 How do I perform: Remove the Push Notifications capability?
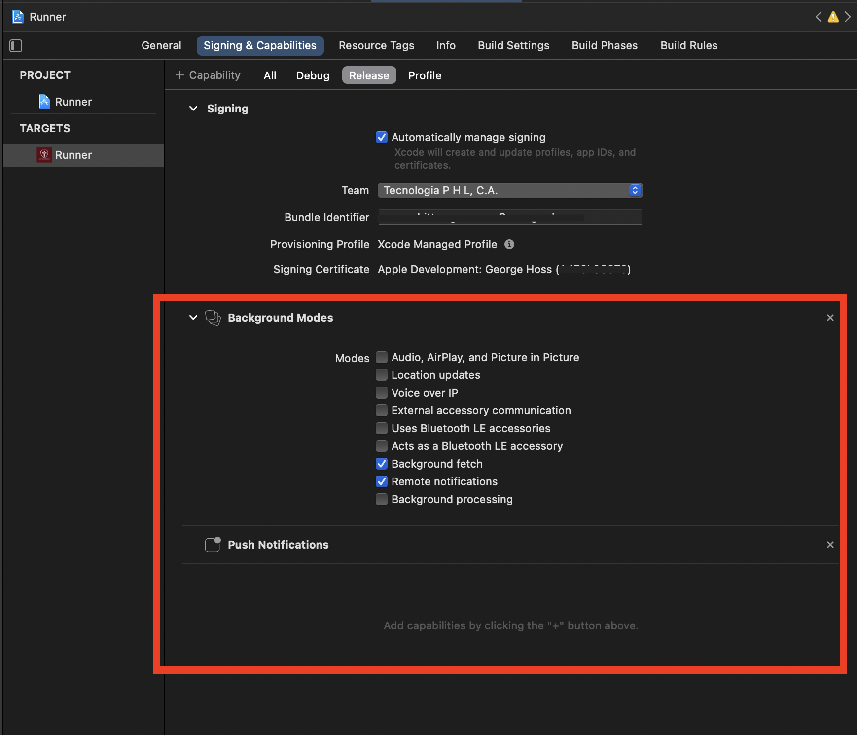click(830, 545)
